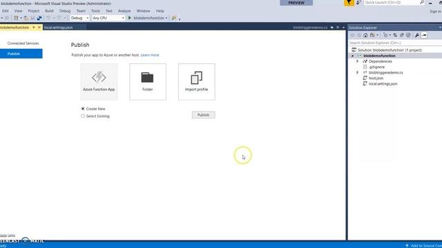Click the Quick Launch magnifier icon

422,2
